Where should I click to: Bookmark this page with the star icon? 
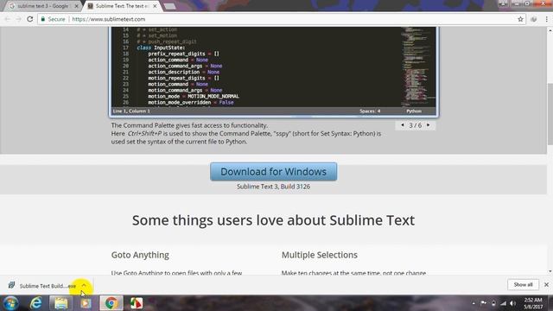520,19
